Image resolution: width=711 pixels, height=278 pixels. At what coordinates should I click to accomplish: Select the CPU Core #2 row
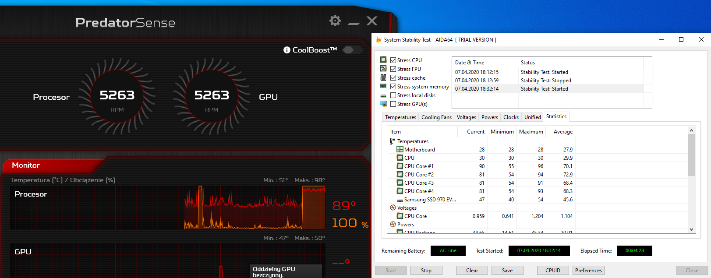click(481, 175)
